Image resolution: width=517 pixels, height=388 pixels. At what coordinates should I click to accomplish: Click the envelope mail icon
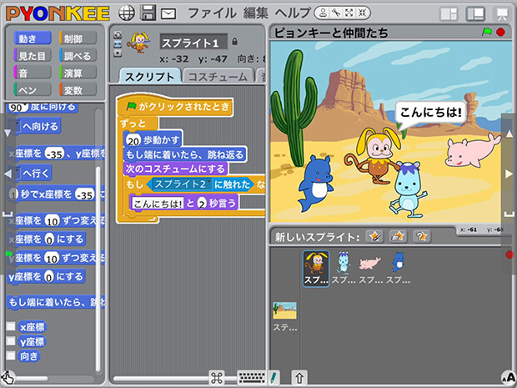(x=168, y=13)
